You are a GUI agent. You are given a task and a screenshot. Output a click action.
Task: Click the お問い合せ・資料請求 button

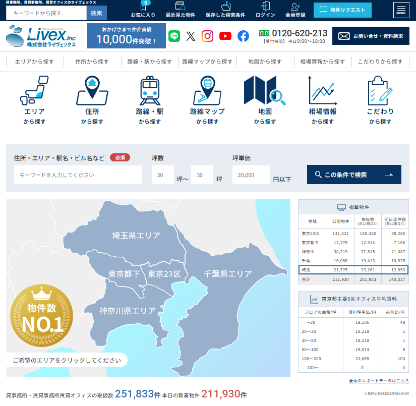coord(371,36)
